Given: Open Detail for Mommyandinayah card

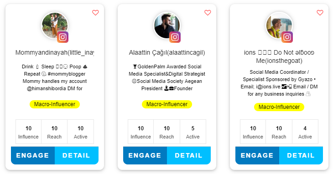Looking at the screenshot, I should [77, 155].
